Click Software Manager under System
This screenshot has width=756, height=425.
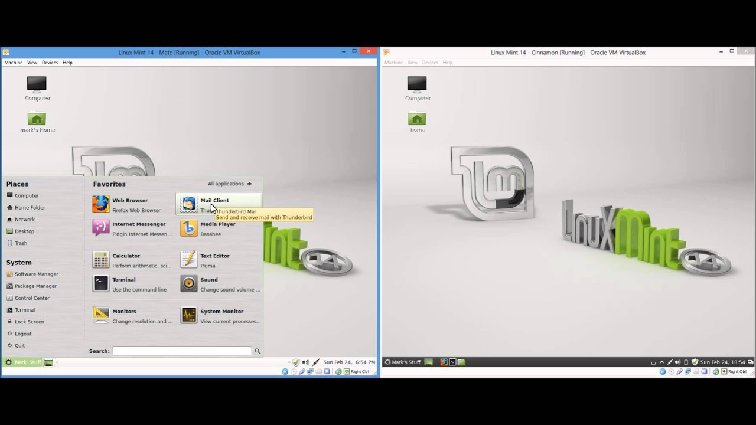pyautogui.click(x=36, y=274)
